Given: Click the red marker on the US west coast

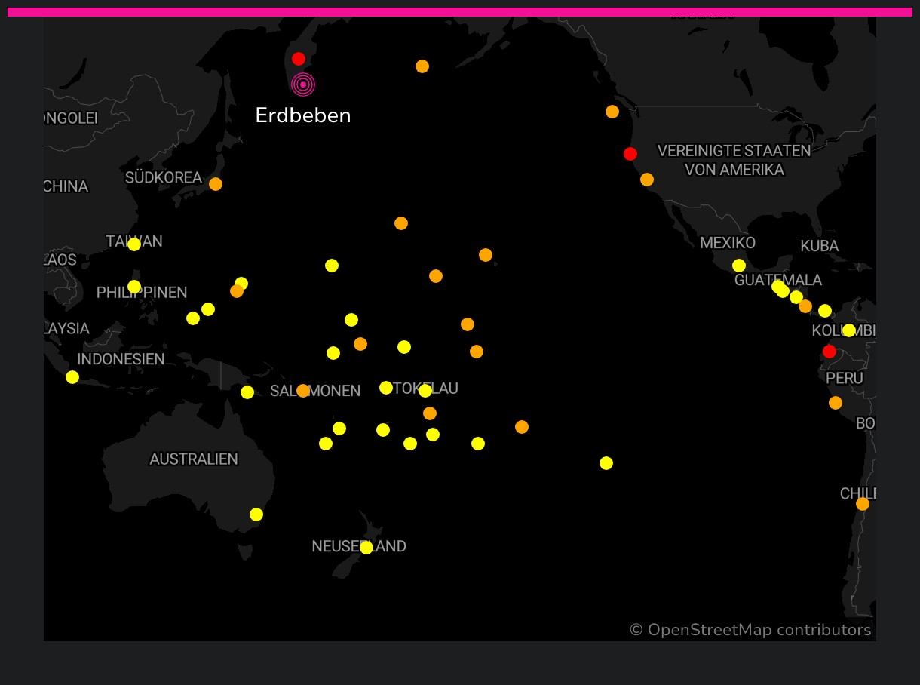Looking at the screenshot, I should (x=630, y=154).
